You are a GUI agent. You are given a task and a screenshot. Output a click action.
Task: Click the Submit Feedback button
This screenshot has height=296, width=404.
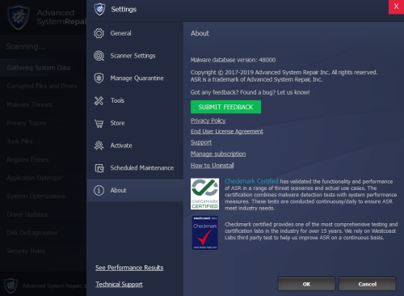pos(225,107)
